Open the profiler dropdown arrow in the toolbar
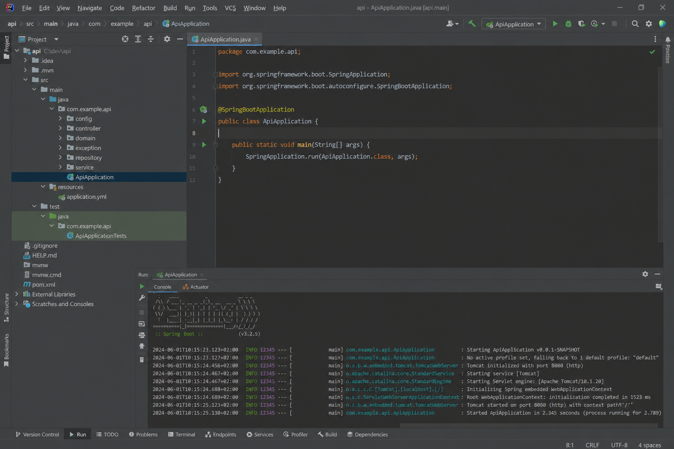 pos(603,24)
